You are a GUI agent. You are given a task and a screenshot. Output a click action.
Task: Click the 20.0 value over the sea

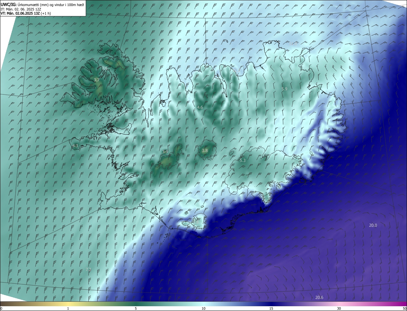[x=373, y=225]
